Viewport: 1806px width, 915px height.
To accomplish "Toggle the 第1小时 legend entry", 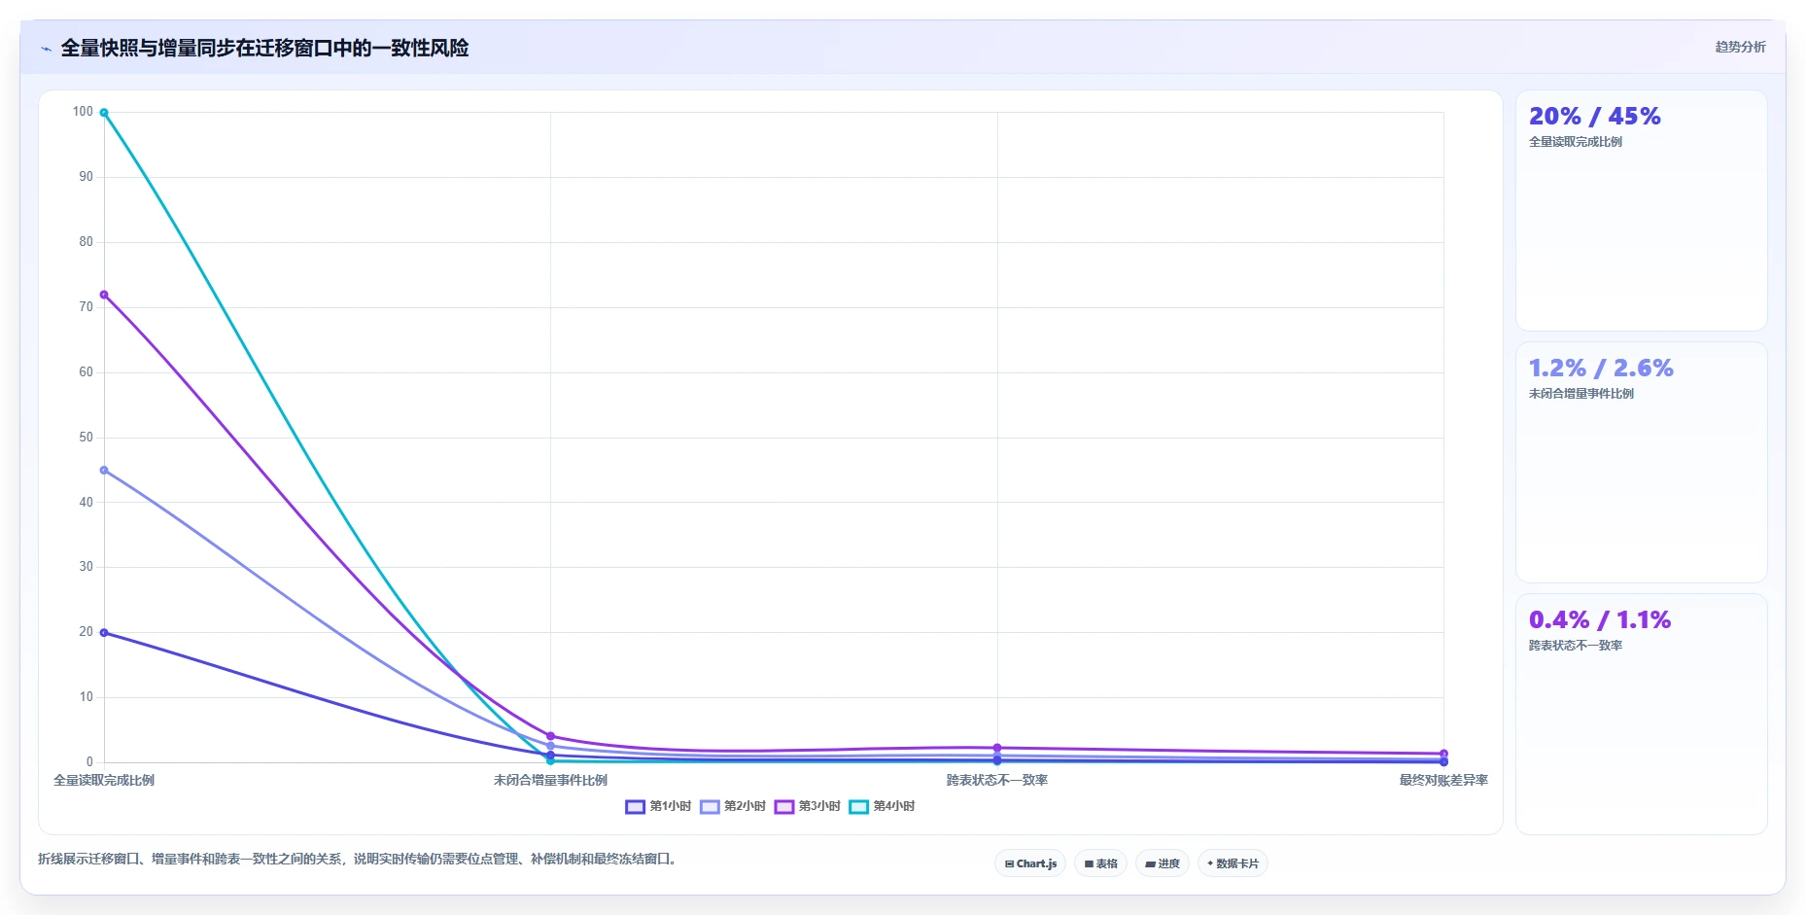I will 658,806.
